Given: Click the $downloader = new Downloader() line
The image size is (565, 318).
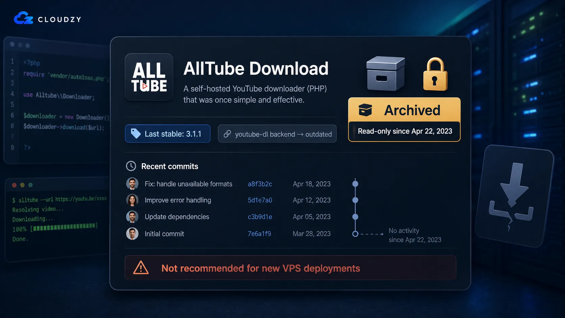Looking at the screenshot, I should point(66,117).
